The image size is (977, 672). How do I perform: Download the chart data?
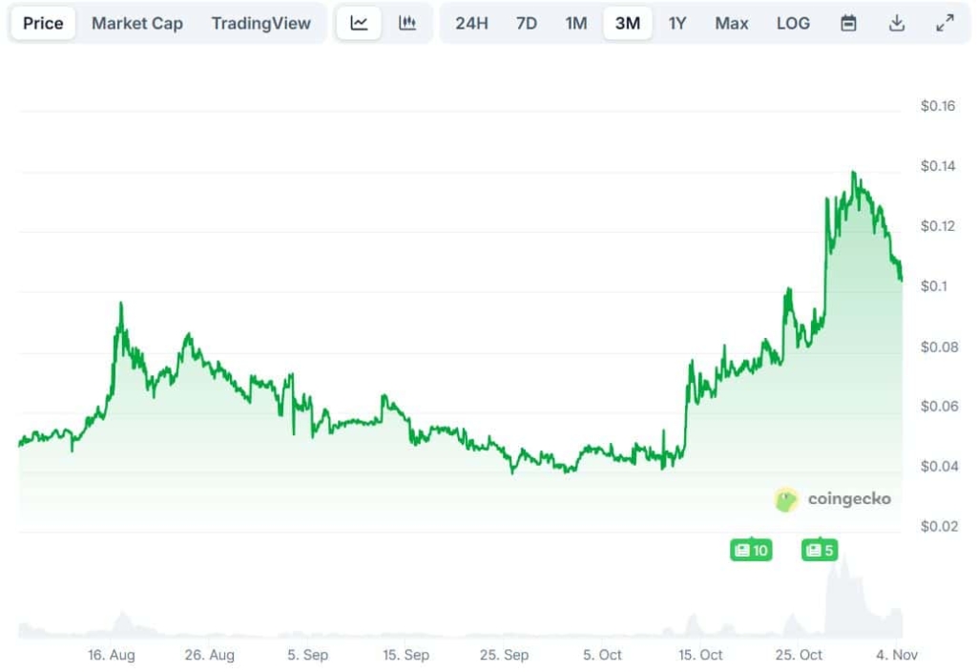[x=896, y=24]
